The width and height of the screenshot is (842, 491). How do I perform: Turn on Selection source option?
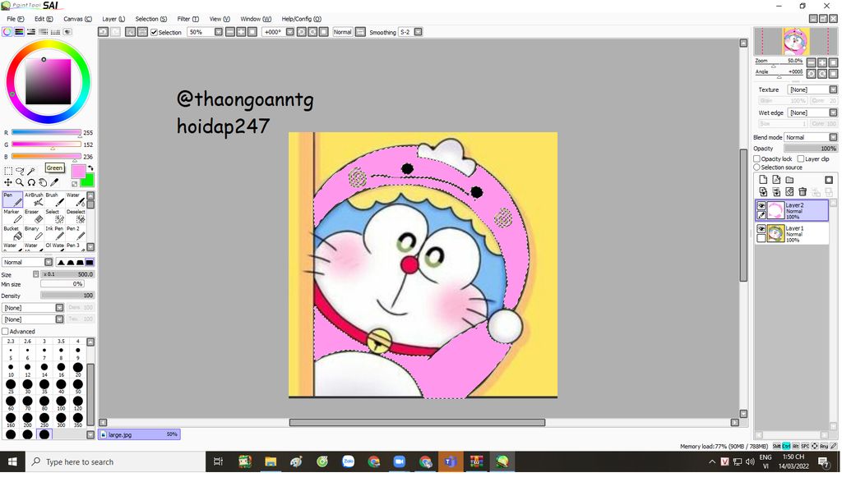click(x=756, y=167)
